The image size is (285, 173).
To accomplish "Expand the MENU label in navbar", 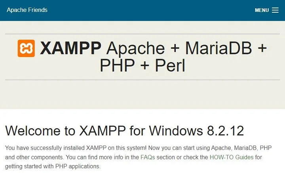I will pos(262,10).
